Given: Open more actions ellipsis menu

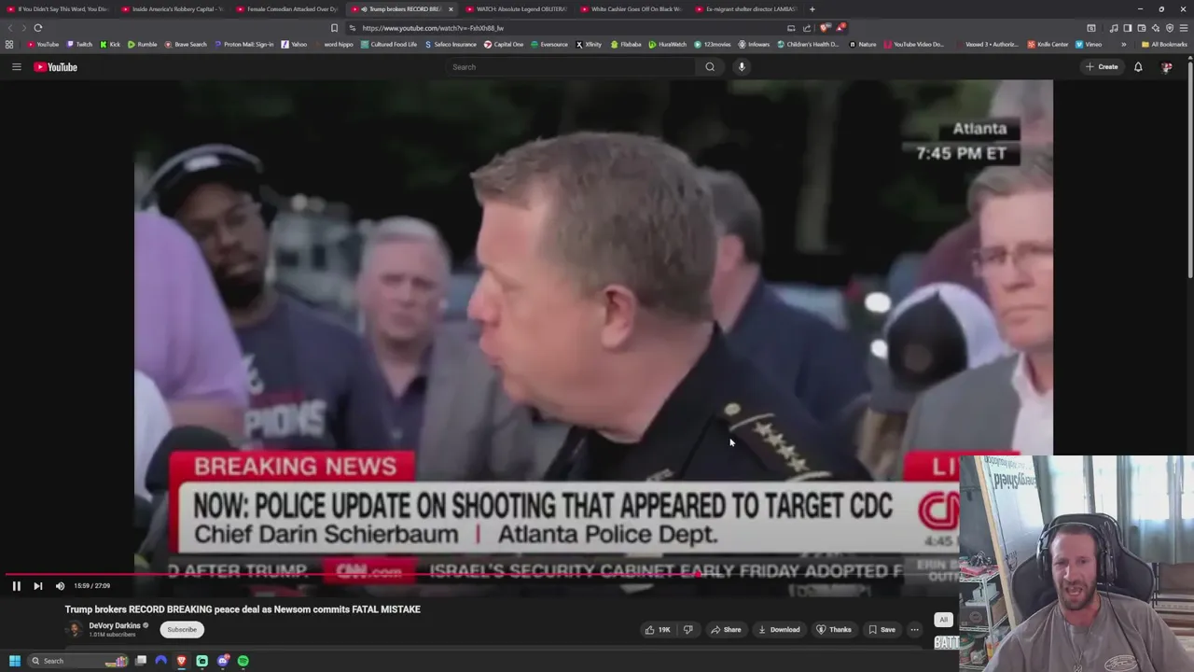Looking at the screenshot, I should 914,630.
